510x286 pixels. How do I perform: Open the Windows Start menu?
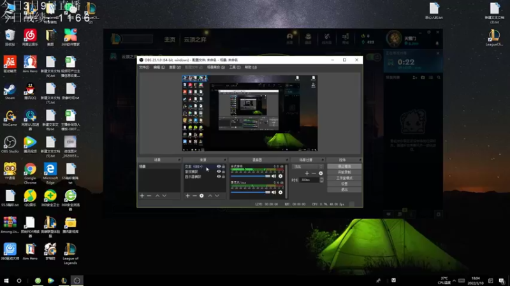(x=6, y=280)
